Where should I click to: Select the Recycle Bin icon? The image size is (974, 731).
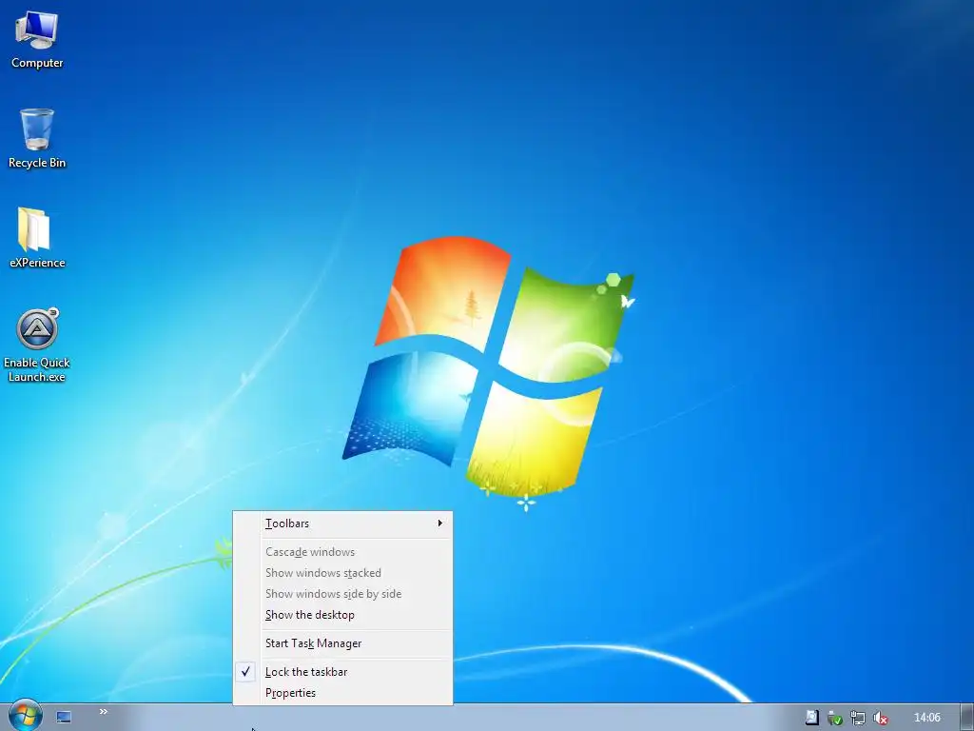click(37, 139)
